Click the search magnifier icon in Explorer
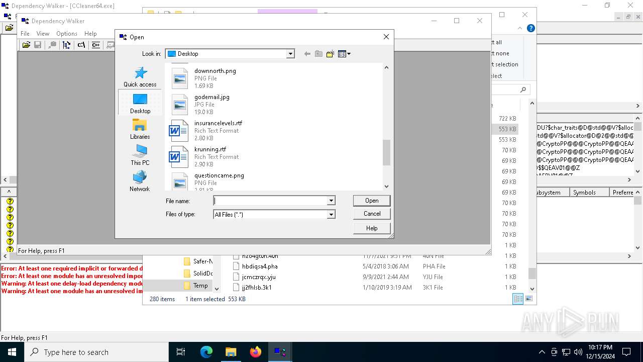This screenshot has width=643, height=362. (523, 89)
